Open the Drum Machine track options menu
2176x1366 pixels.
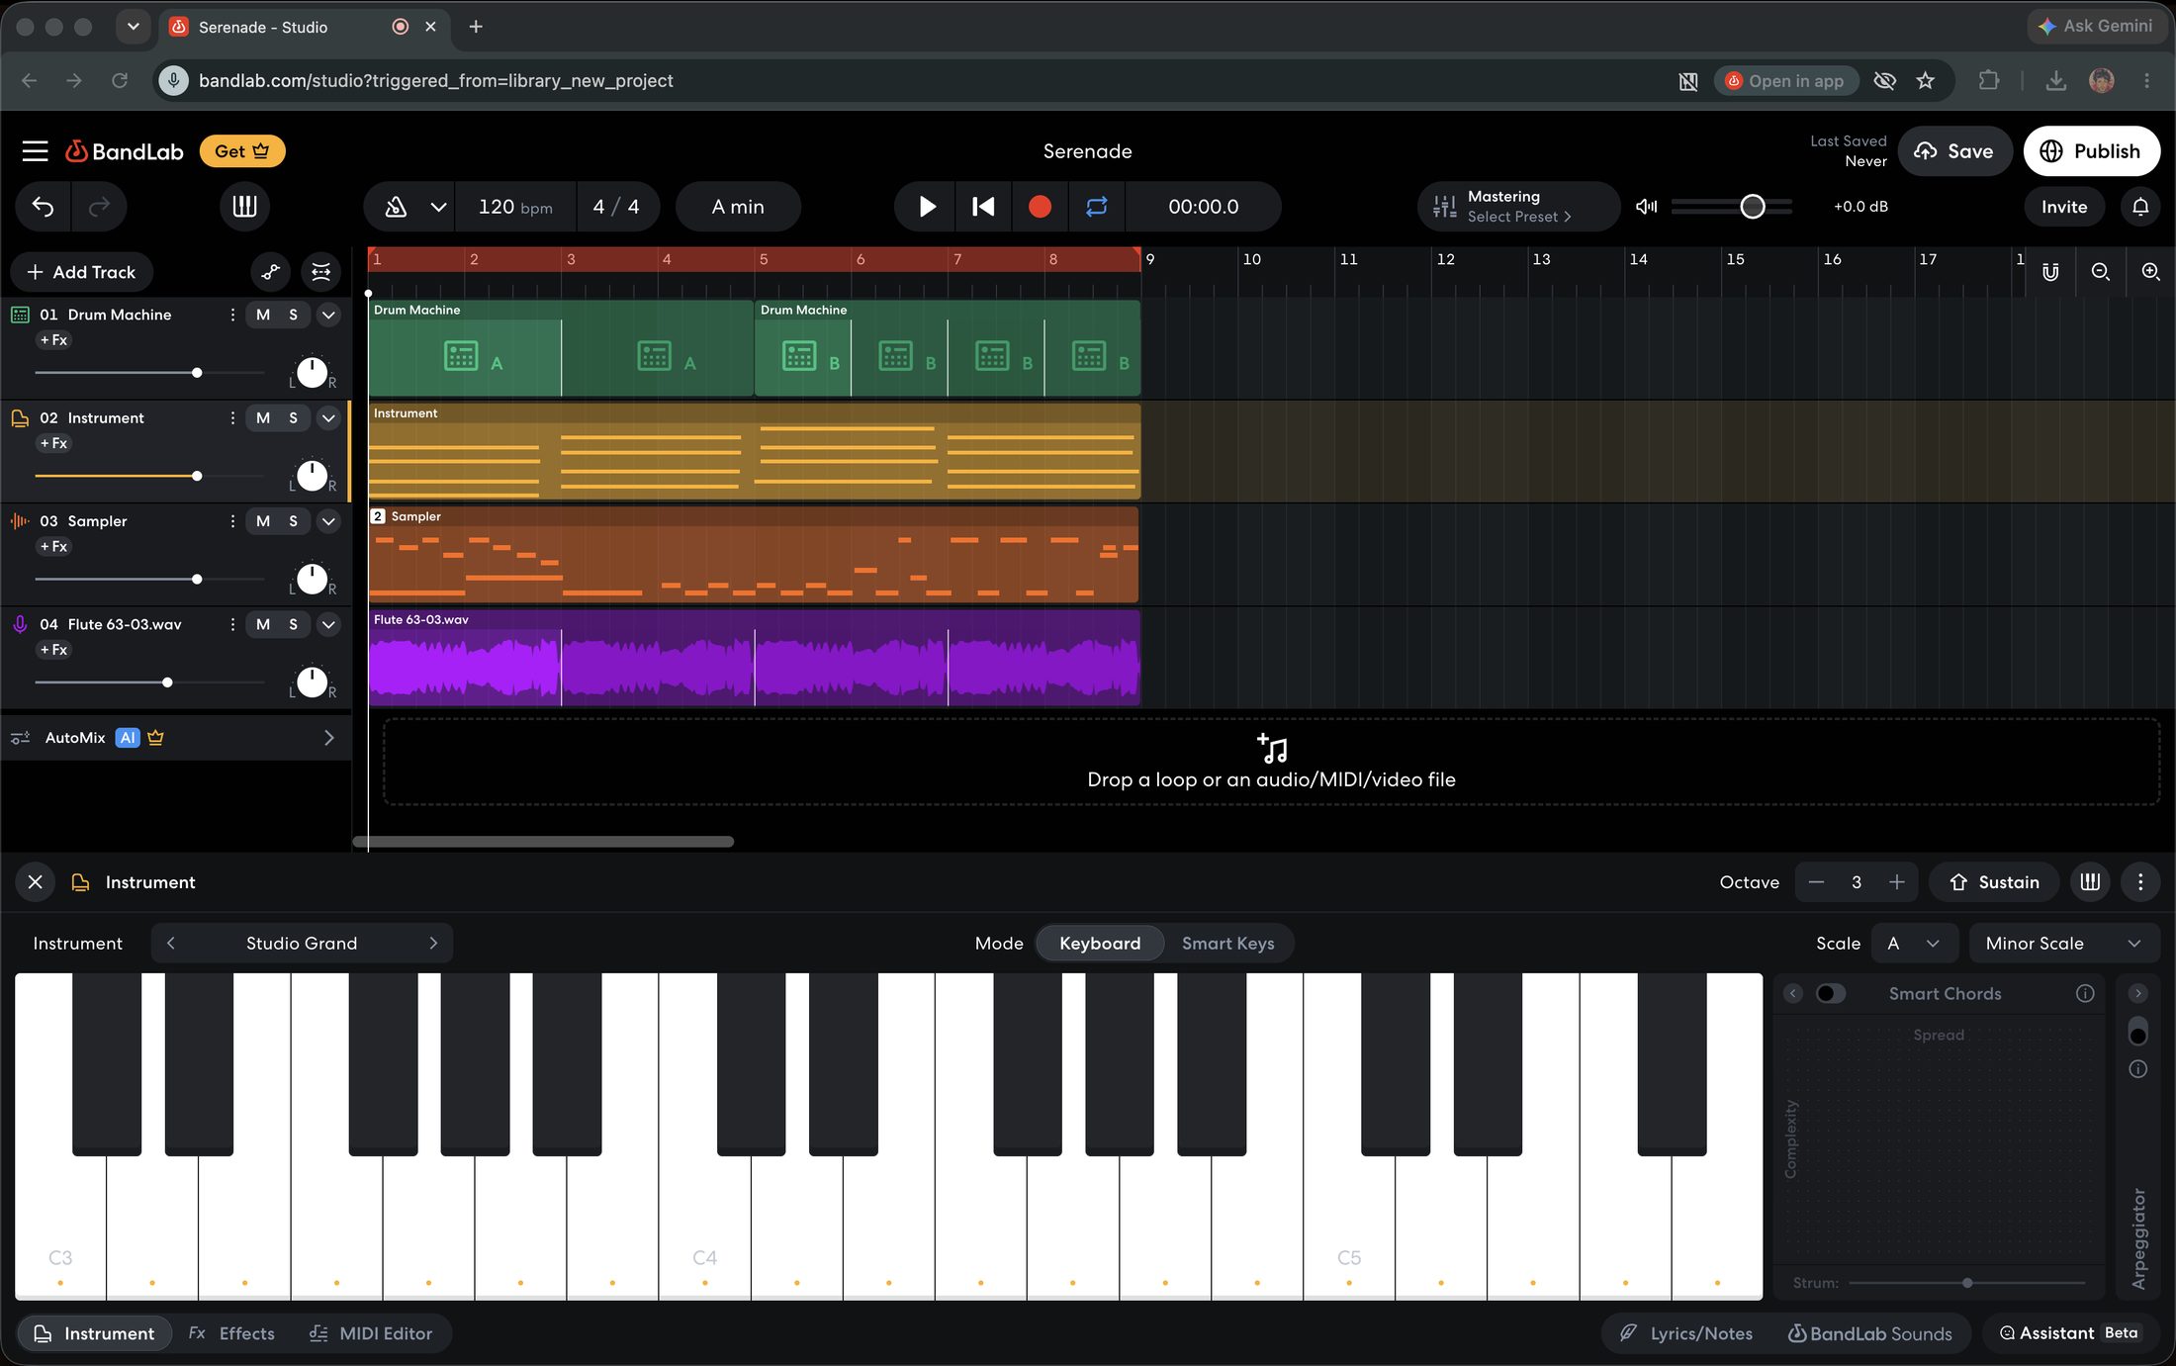click(x=232, y=315)
